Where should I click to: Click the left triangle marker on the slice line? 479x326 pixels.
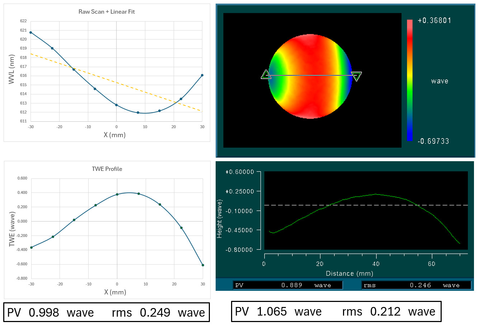pos(266,75)
